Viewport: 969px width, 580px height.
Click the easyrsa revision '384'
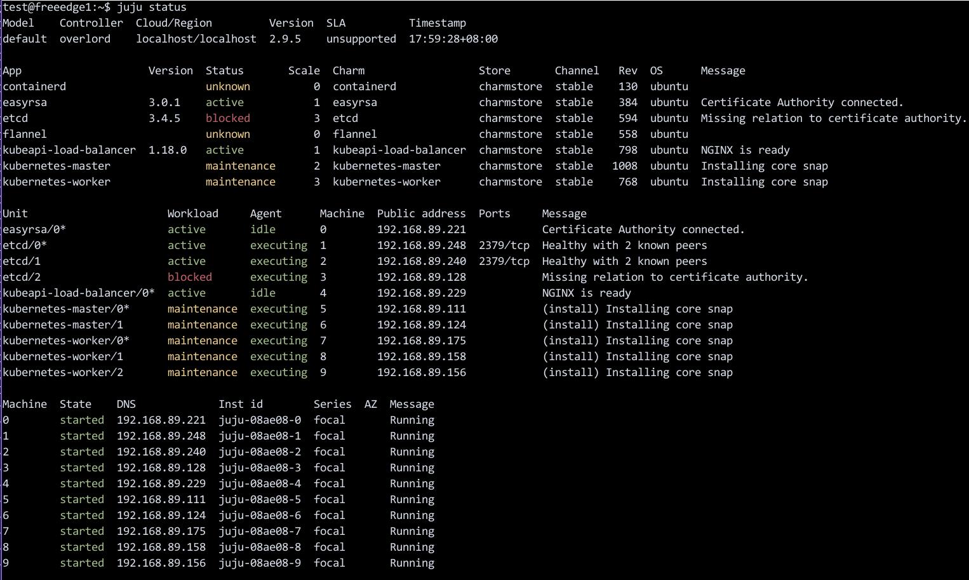[628, 102]
